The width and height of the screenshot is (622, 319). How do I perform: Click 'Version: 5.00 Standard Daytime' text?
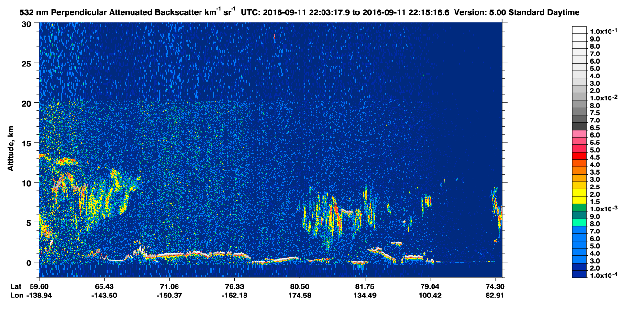coord(516,12)
